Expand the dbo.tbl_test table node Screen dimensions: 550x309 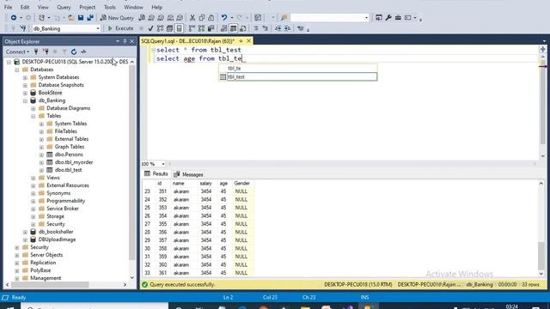click(41, 170)
